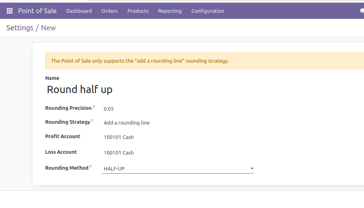This screenshot has height=208, width=364.
Task: Click help icon beside Rounding Precision
Action: [94, 107]
